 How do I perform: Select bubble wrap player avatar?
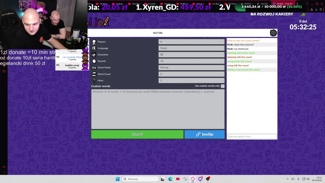[85, 67]
